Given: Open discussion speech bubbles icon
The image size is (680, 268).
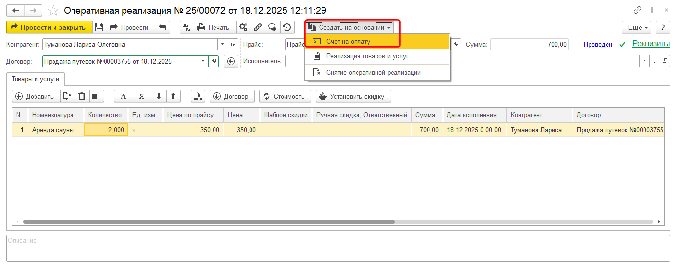Looking at the screenshot, I should point(273,27).
